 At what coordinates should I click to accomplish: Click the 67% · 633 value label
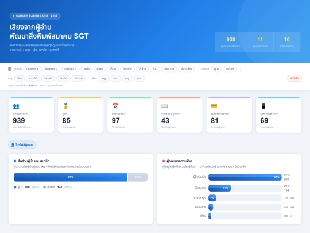coord(288,177)
